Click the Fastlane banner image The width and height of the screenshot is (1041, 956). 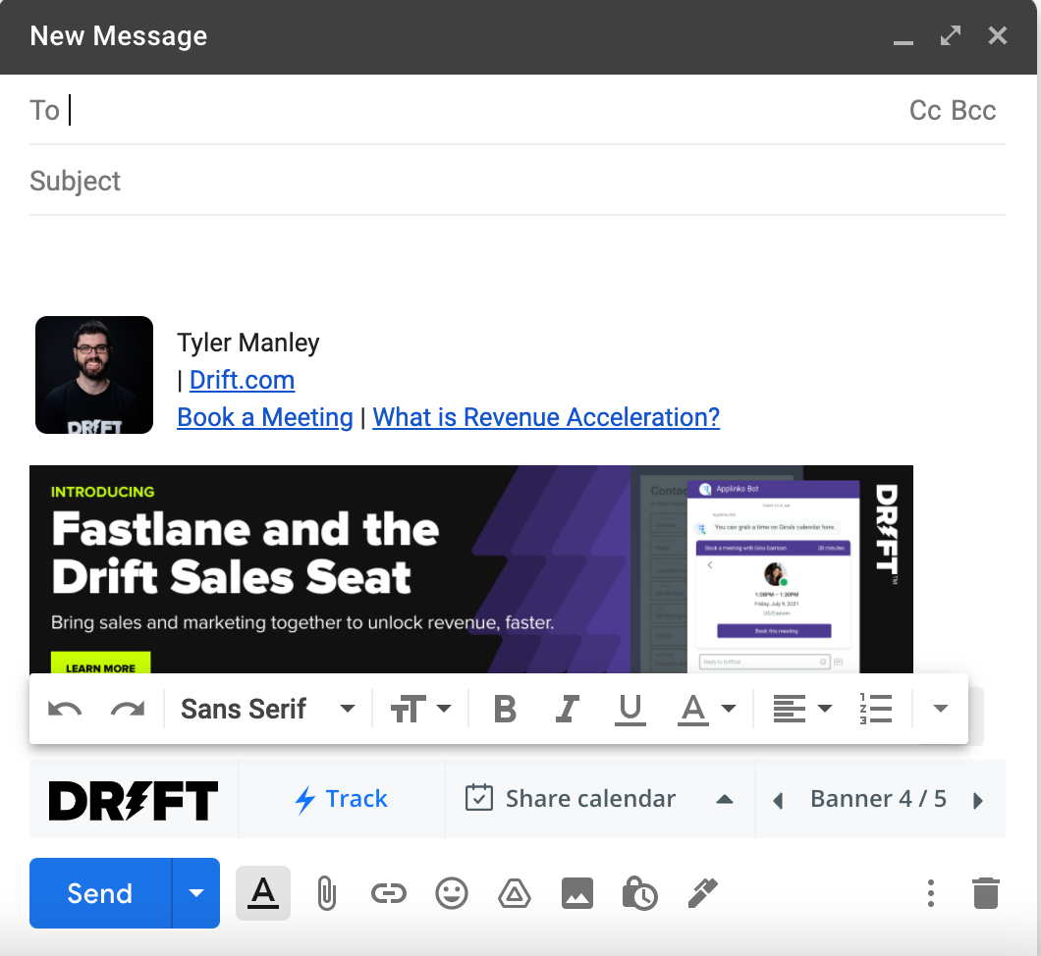click(471, 569)
